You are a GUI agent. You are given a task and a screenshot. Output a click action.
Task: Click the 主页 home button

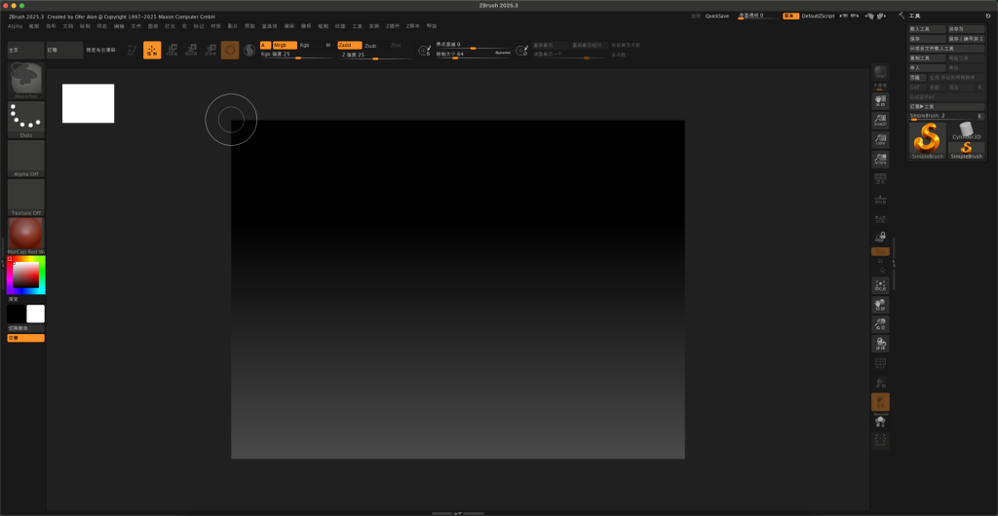25,51
